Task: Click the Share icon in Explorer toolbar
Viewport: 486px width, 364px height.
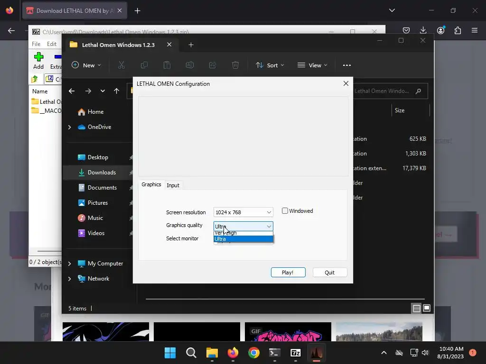Action: 213,65
